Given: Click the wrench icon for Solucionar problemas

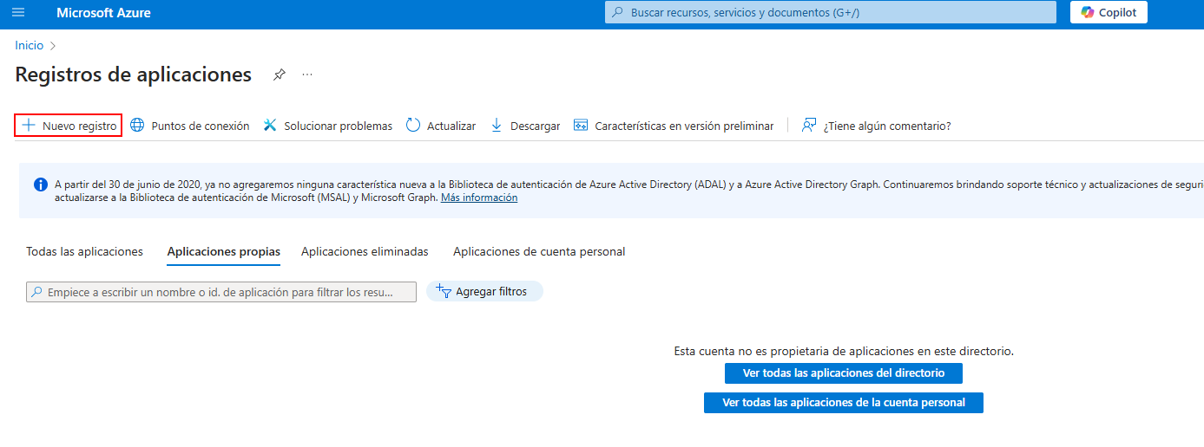Looking at the screenshot, I should click(270, 126).
